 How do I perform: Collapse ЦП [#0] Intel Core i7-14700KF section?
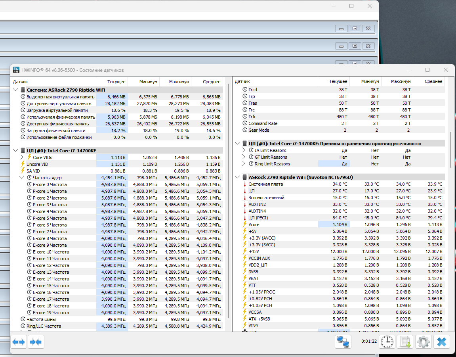click(x=16, y=151)
